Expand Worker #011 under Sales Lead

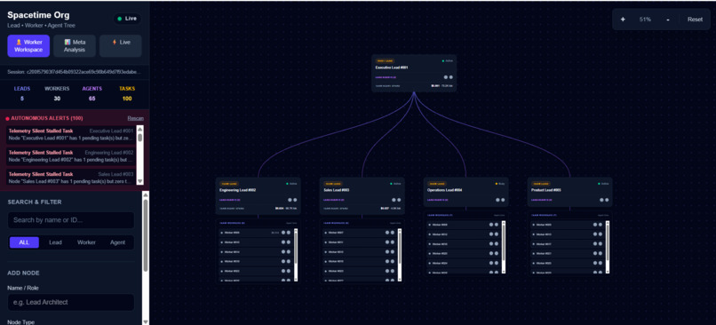359,242
